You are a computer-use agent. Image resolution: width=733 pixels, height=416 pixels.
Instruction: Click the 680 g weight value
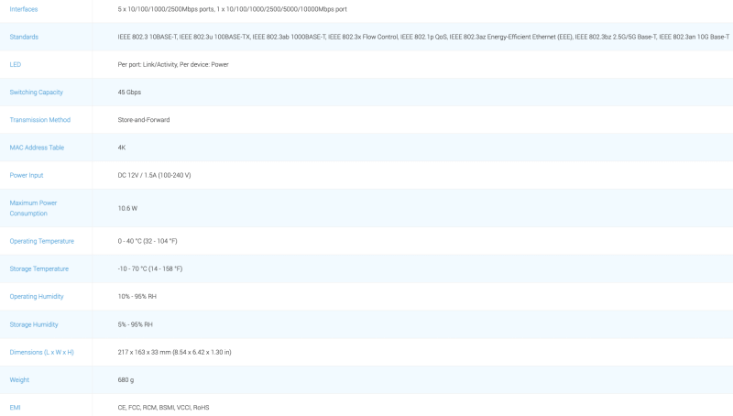(x=126, y=379)
